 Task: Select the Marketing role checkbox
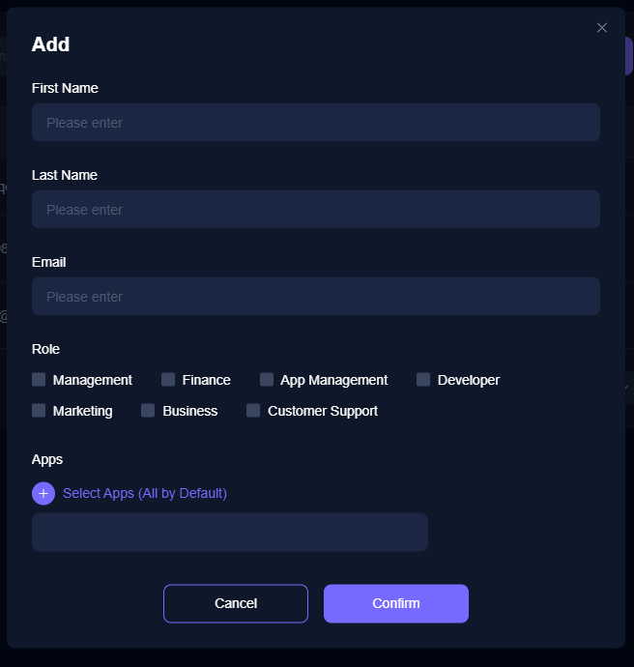click(x=39, y=411)
